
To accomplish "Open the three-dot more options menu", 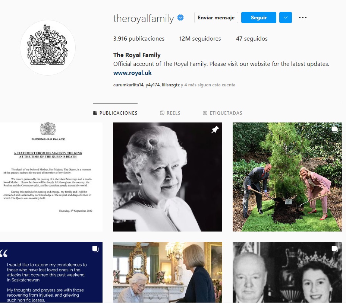I will click(302, 17).
